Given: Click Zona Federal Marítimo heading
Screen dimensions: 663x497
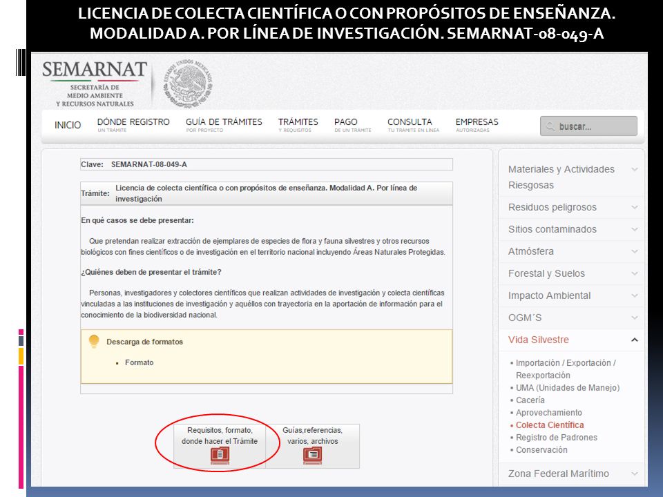Looking at the screenshot, I should (x=558, y=474).
